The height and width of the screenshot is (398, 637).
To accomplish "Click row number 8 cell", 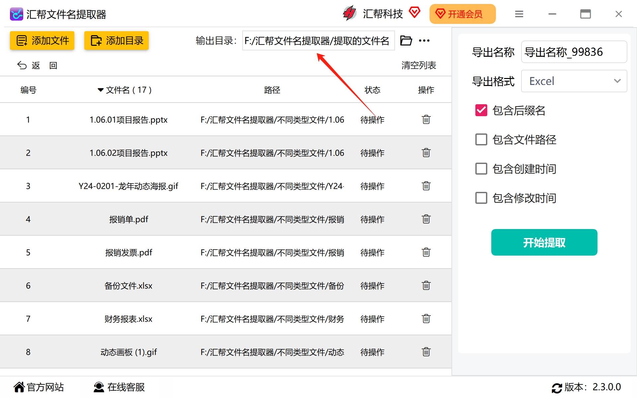I will click(28, 352).
